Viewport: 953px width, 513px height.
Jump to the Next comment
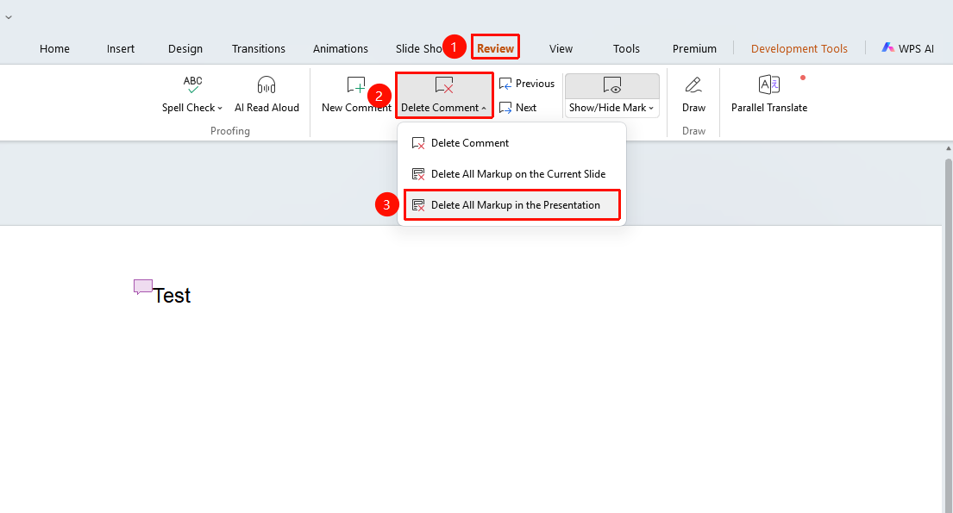pyautogui.click(x=517, y=108)
